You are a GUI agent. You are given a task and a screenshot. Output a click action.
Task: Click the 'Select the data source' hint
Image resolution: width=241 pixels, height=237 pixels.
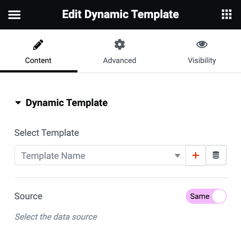pyautogui.click(x=56, y=217)
